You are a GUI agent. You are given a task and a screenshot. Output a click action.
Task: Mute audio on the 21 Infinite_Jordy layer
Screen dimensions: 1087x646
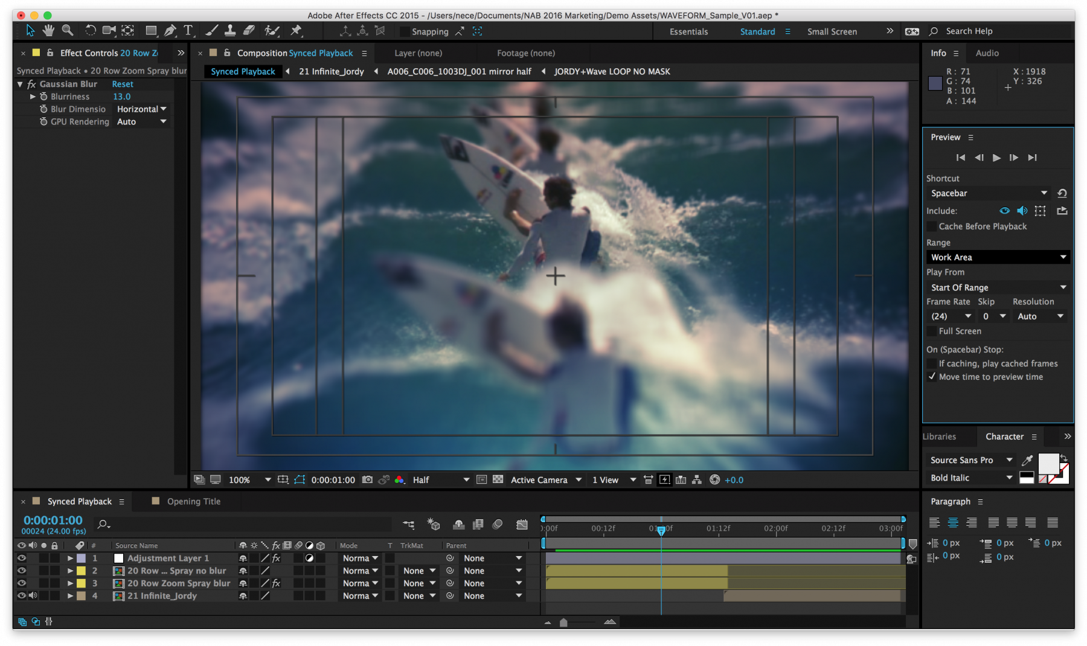tap(33, 596)
